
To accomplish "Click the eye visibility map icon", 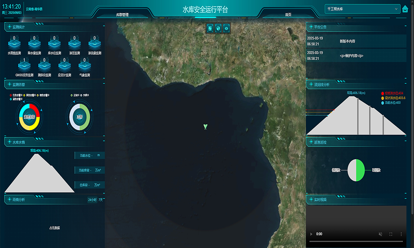I will pos(226,28).
